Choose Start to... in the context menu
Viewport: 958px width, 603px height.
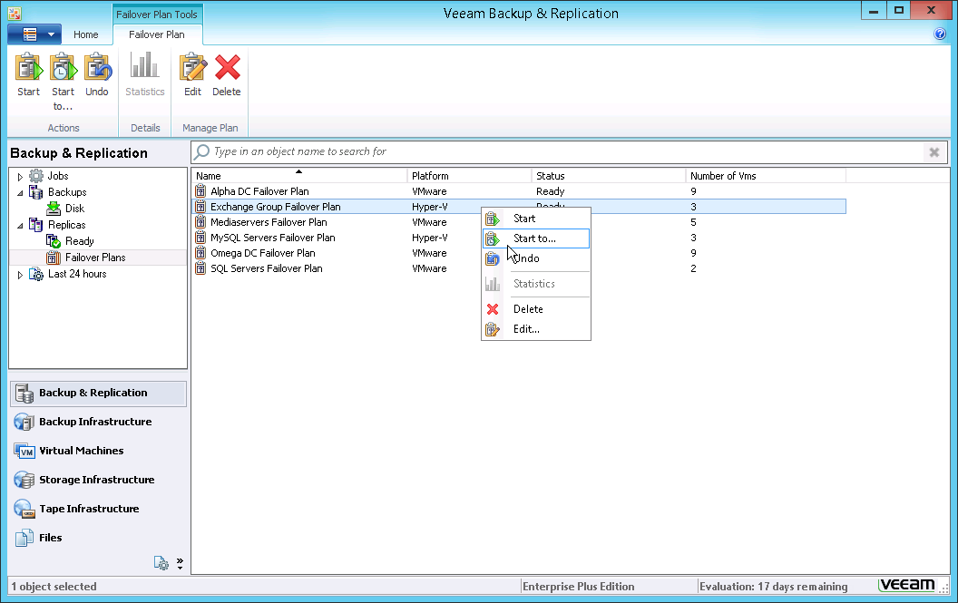pos(536,238)
